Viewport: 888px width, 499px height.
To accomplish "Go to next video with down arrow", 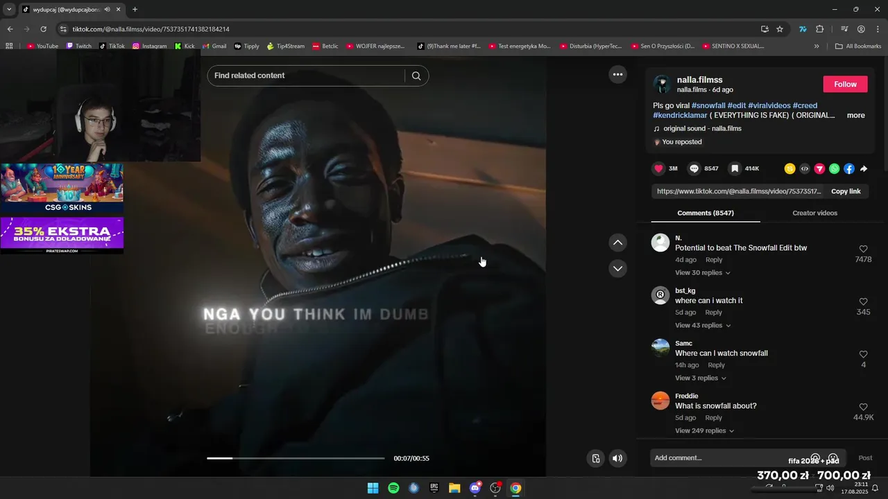I will tap(617, 268).
